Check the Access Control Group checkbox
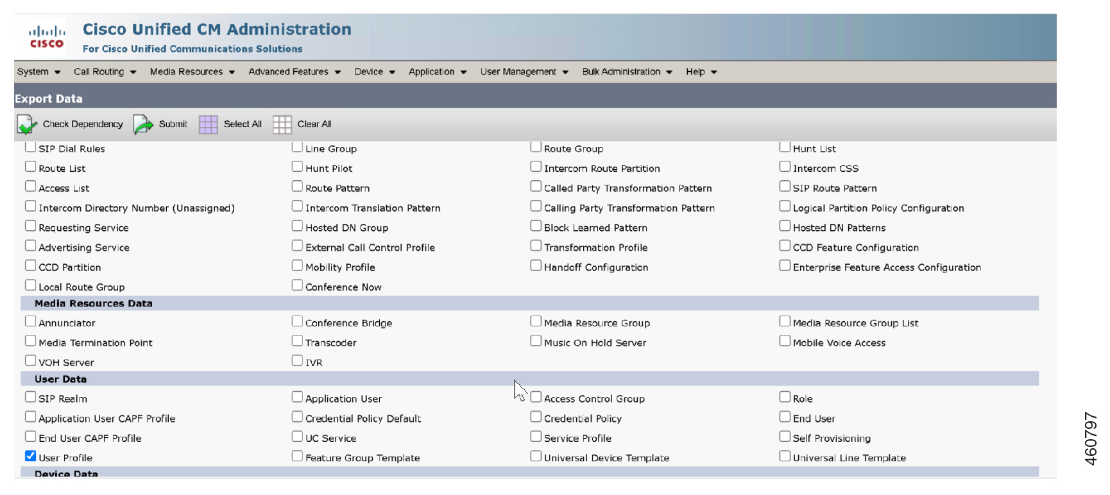 tap(536, 397)
